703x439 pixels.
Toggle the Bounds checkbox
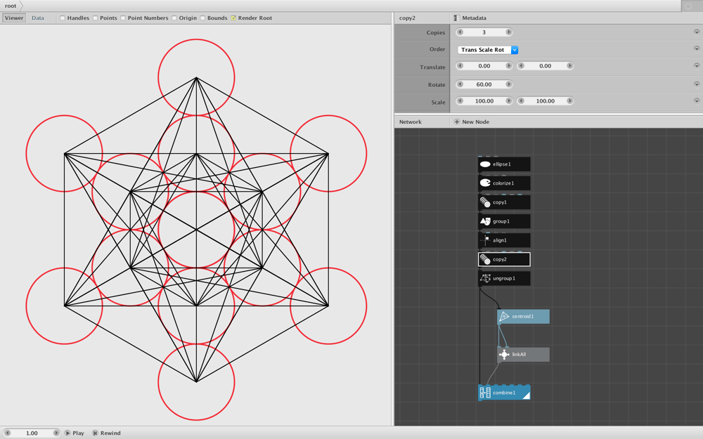[202, 18]
